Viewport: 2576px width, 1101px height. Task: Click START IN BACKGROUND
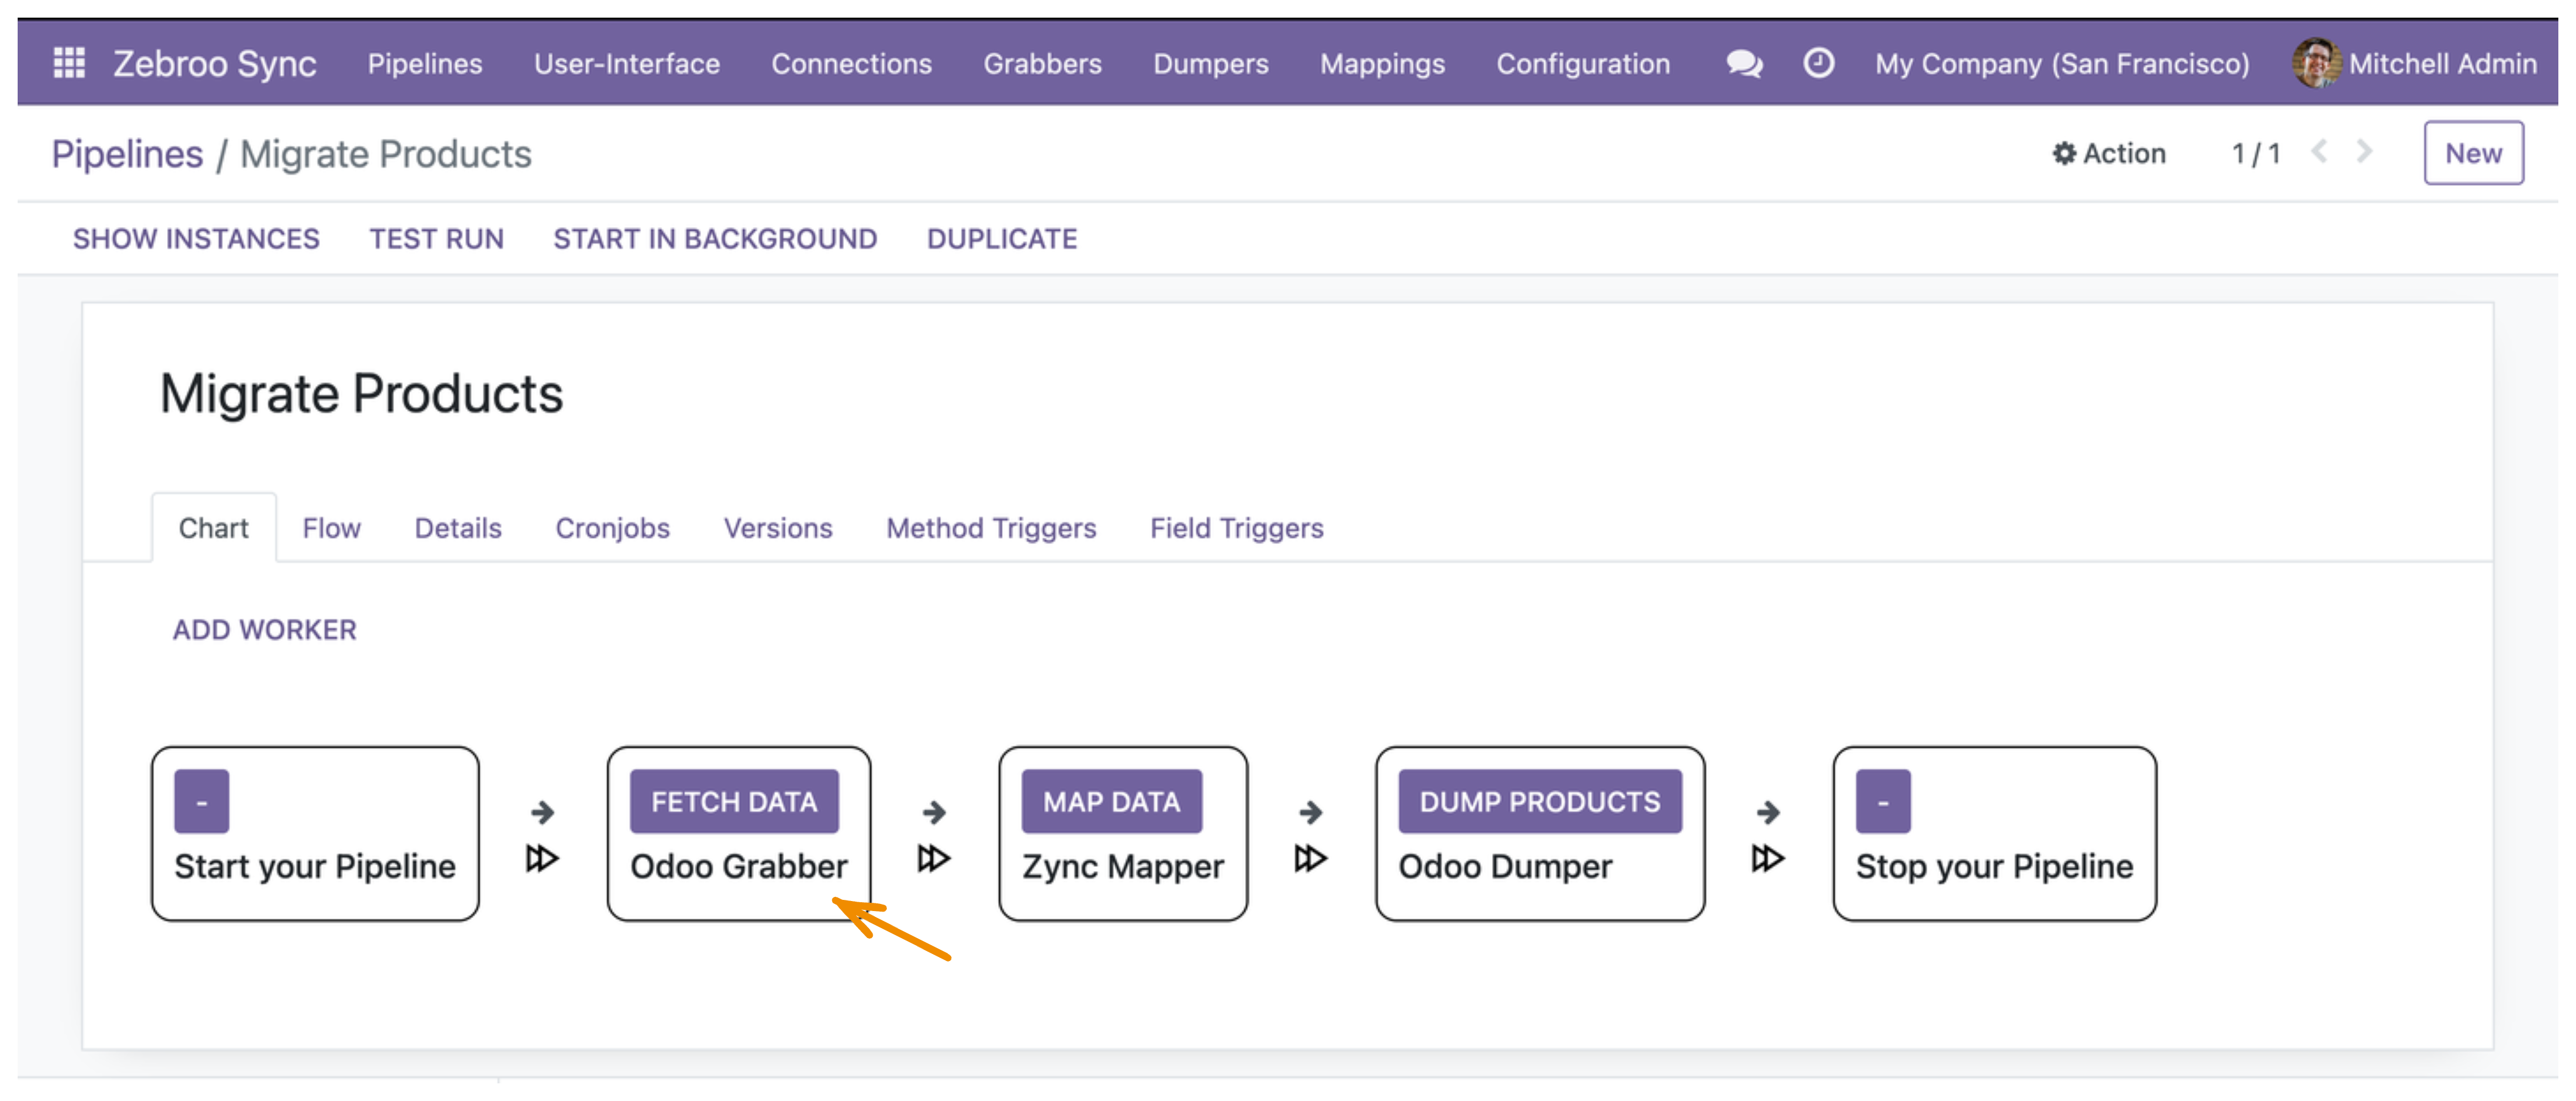[715, 238]
